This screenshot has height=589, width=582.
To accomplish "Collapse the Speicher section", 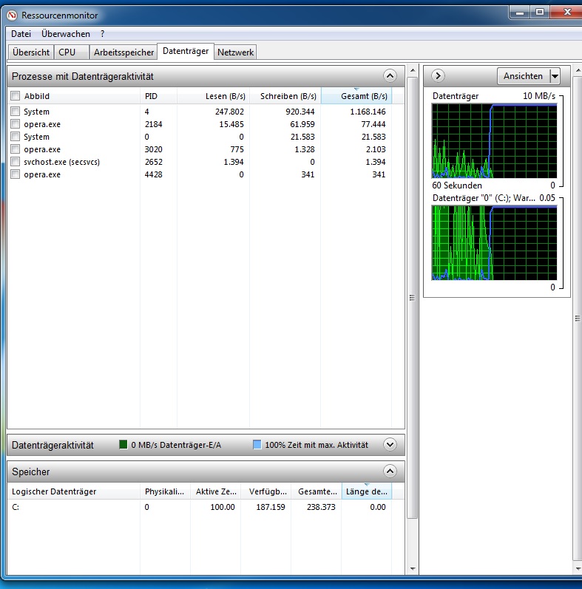I will 390,471.
